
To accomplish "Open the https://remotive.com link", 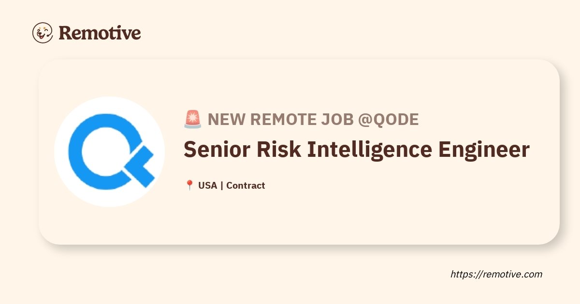I will [x=496, y=274].
